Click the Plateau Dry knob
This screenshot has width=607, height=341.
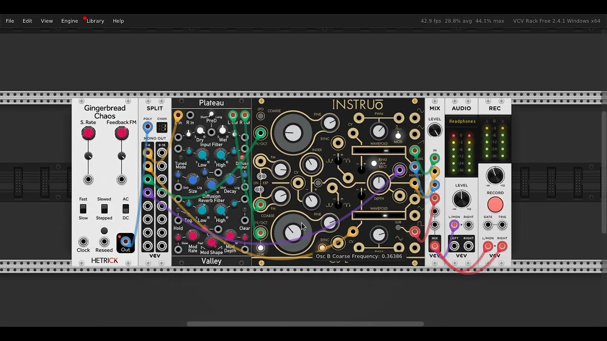201,131
